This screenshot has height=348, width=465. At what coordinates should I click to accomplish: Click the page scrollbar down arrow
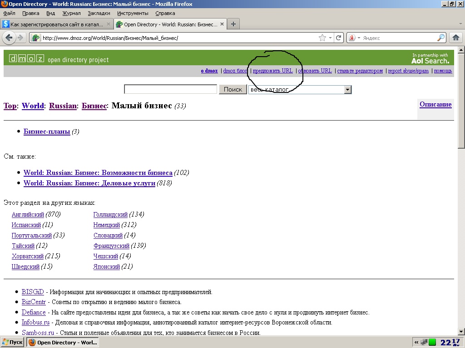[x=461, y=332]
